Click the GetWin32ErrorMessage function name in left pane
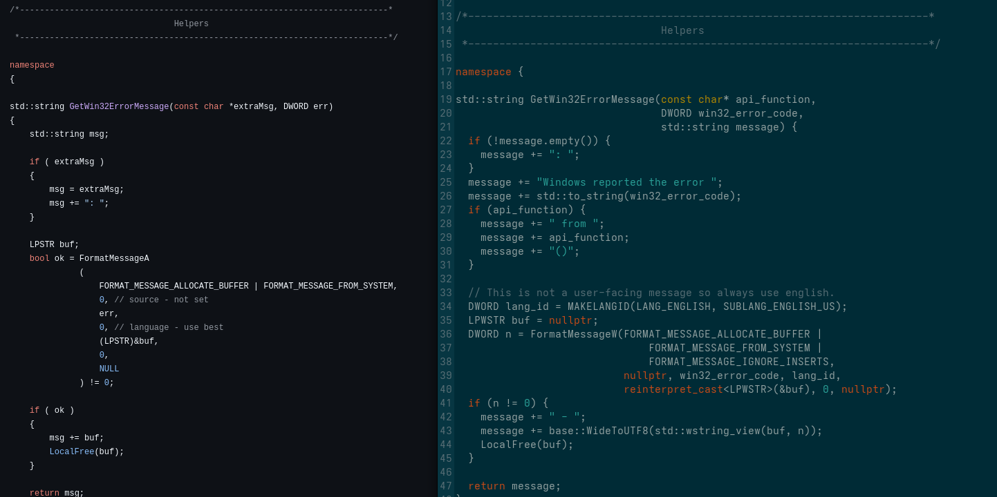Image resolution: width=997 pixels, height=497 pixels. pyautogui.click(x=119, y=107)
